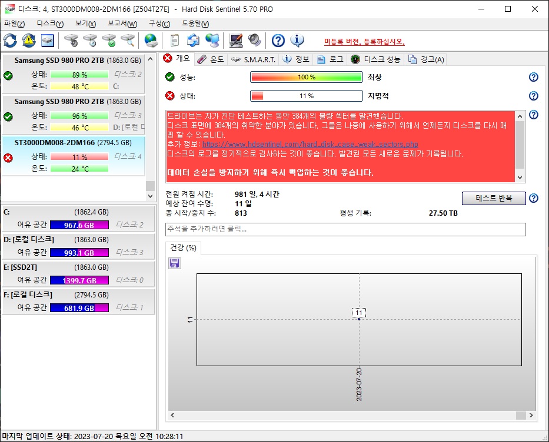Viewport: 549px width, 442px height.
Task: Click the disk icon with green checkmark
Action: click(109, 41)
